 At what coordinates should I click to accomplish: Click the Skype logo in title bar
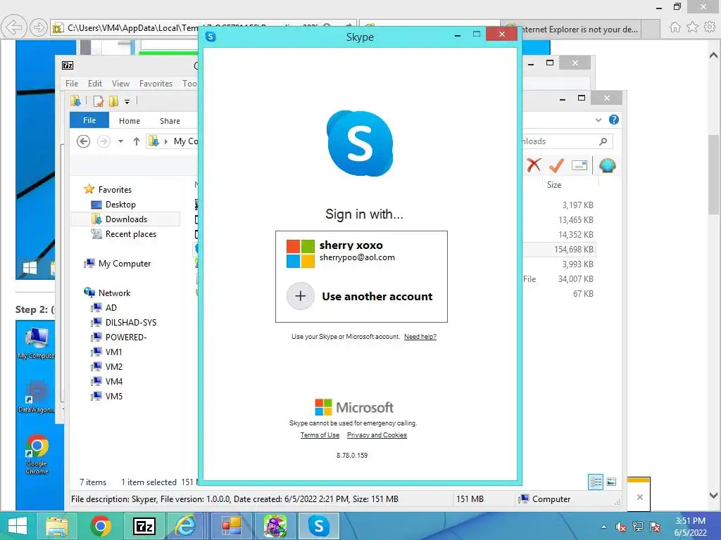(x=211, y=37)
